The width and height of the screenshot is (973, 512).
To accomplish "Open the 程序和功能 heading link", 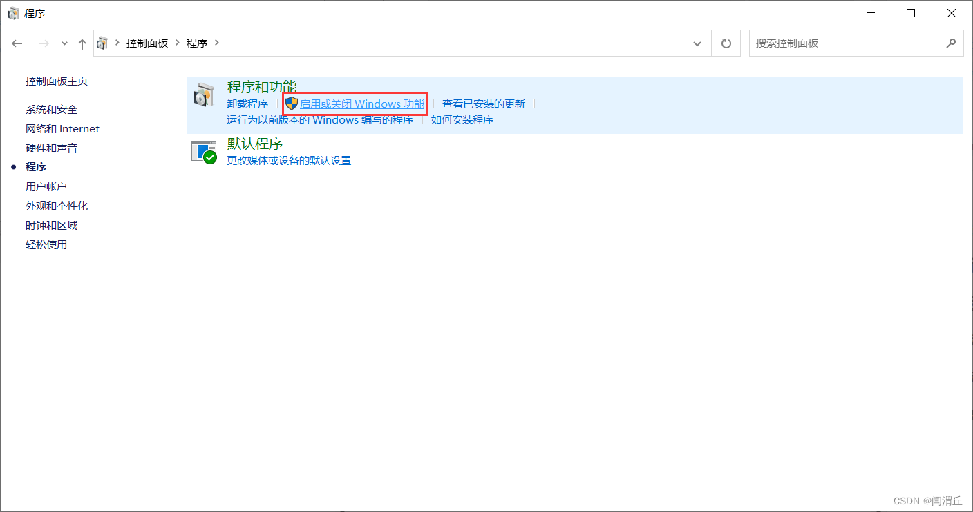I will pos(262,86).
